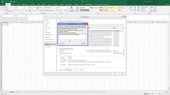Select the Format Painter tool
Viewport: 170px width, 95px height.
(9, 11)
